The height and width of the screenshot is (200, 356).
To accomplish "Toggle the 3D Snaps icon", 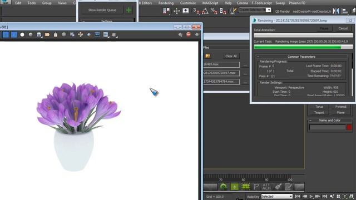I will (196, 11).
